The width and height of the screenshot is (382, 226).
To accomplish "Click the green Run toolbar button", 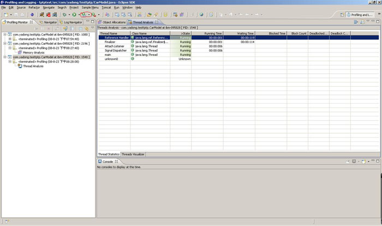I will click(74, 15).
